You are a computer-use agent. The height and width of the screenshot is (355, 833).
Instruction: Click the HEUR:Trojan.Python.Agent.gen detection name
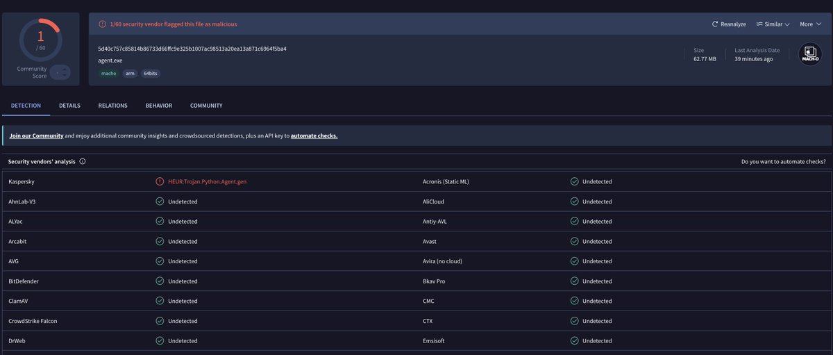(x=208, y=181)
